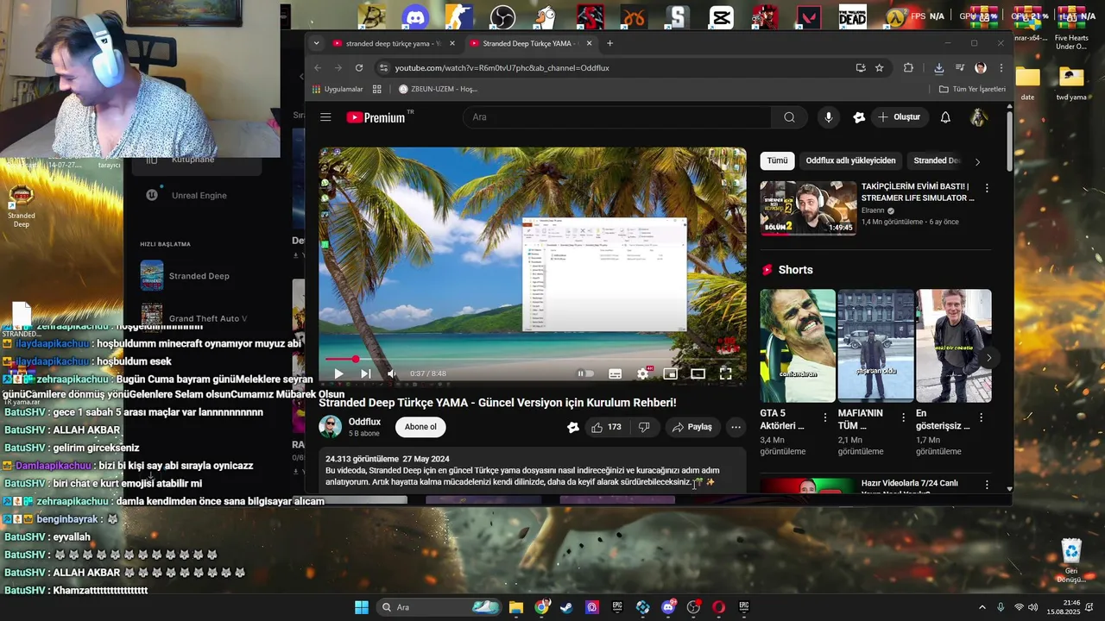Open more actions menu beside Paylaş
Screen dimensions: 1105x621
tap(736, 427)
